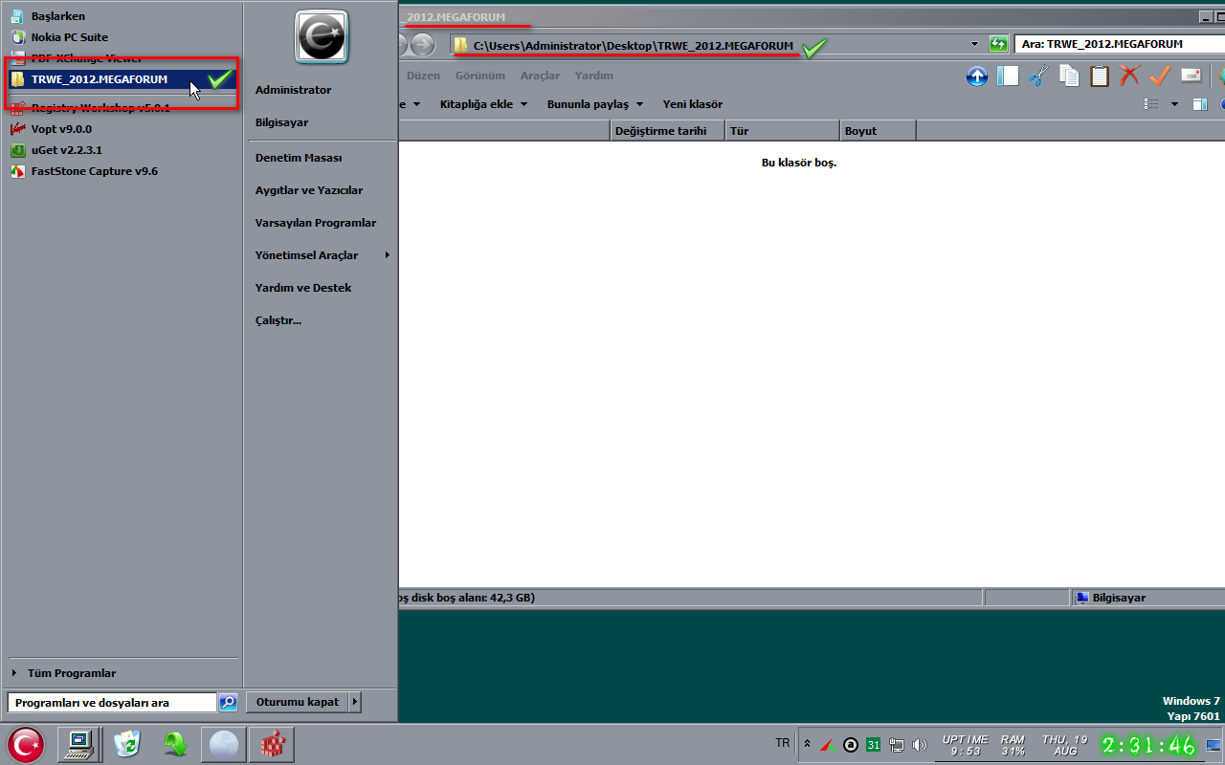This screenshot has height=765, width=1225.
Task: Open the computer monitor taskbar icon
Action: [x=79, y=744]
